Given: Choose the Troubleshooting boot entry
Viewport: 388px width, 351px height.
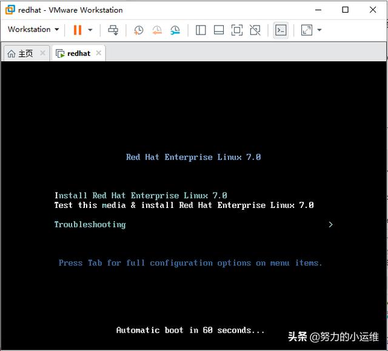Looking at the screenshot, I should point(90,224).
